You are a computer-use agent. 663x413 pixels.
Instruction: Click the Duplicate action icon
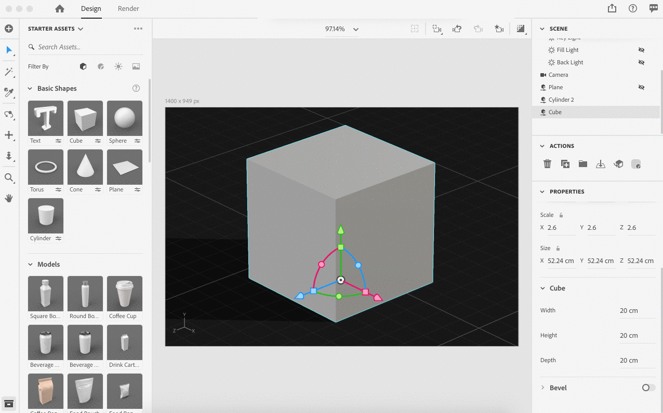[565, 164]
